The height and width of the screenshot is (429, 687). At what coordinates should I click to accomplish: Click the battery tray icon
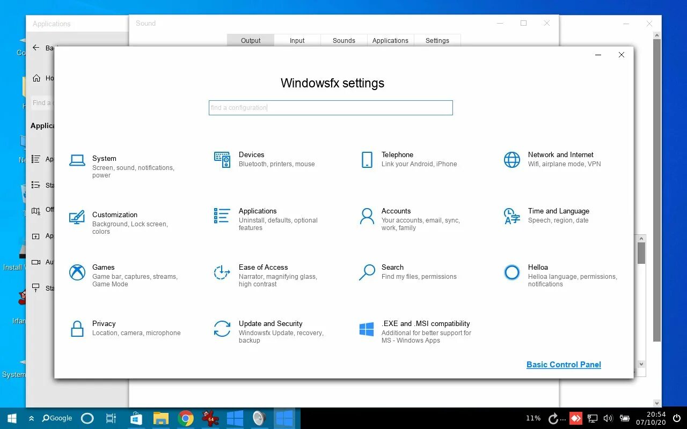(624, 418)
